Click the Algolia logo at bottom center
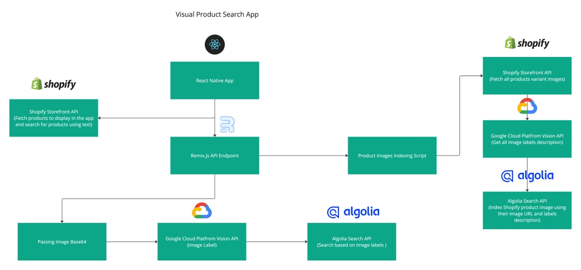The height and width of the screenshot is (270, 581). tap(353, 212)
